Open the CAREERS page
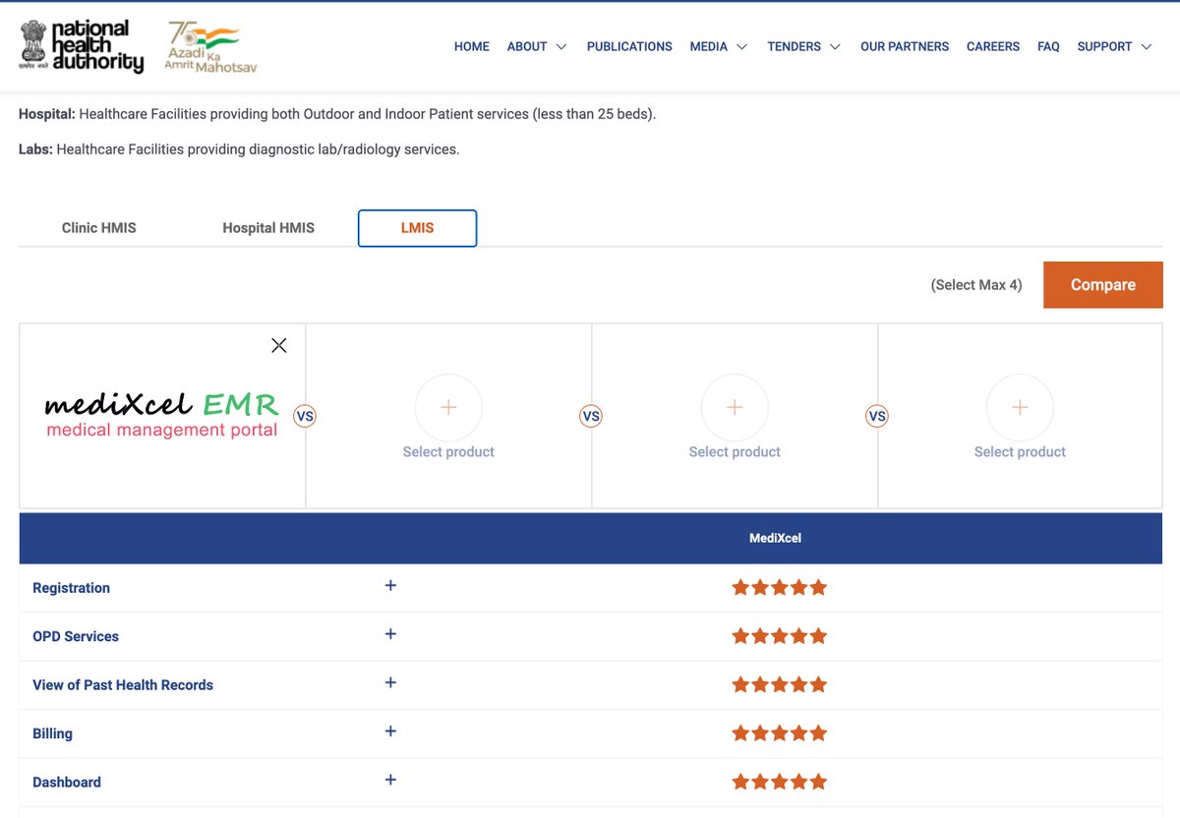Screen dimensions: 1180x818 pos(993,46)
